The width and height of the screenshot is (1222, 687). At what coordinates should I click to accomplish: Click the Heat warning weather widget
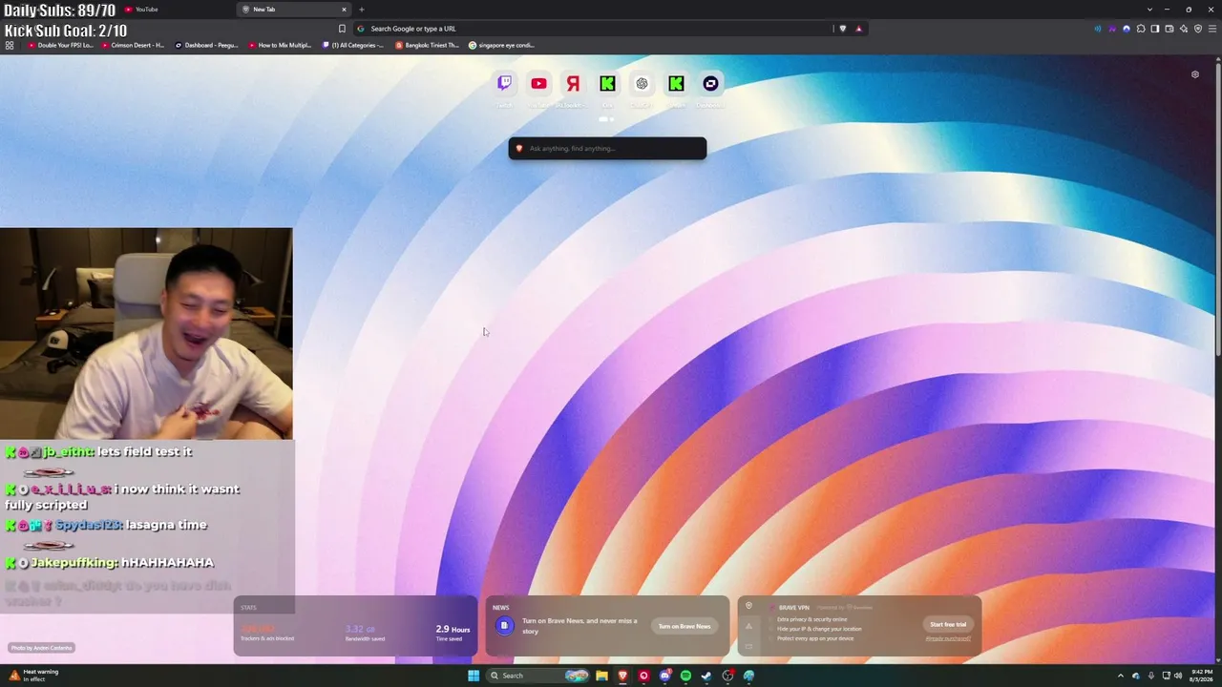click(34, 676)
